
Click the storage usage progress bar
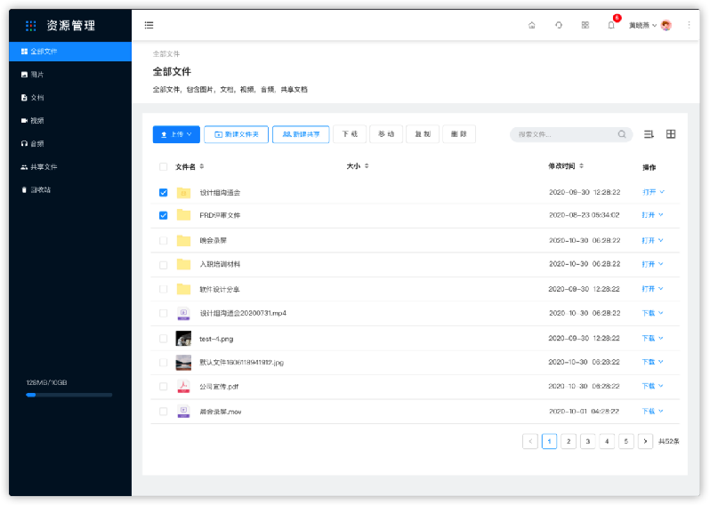click(69, 395)
